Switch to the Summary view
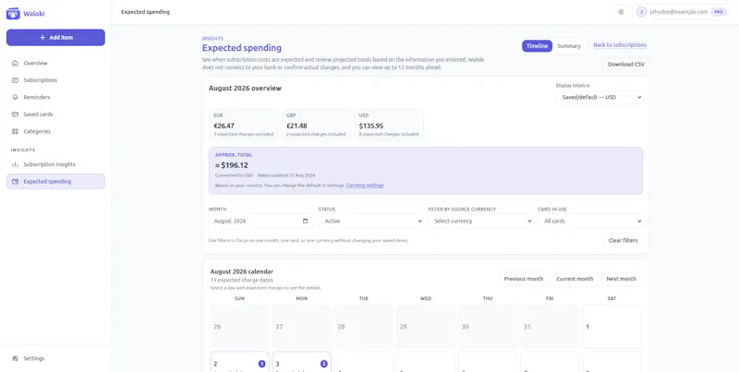Screen dimensions: 739x372 point(569,45)
